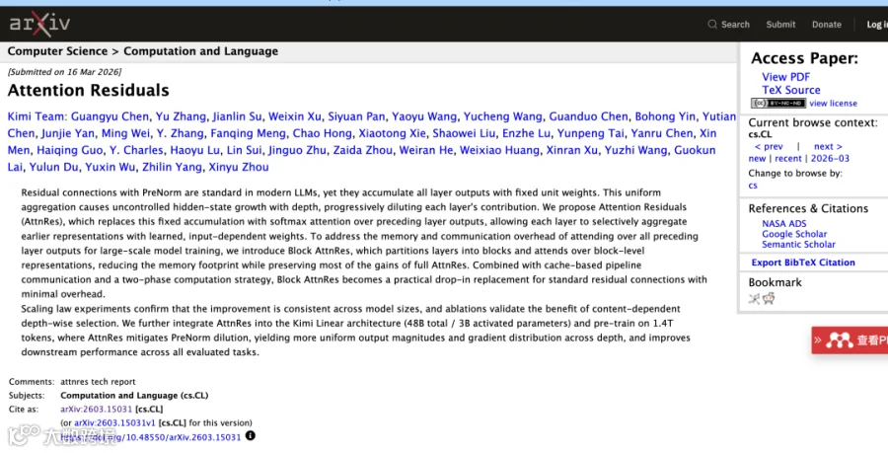Open author Yuzhi Wang's papers
The height and width of the screenshot is (453, 888).
tap(636, 151)
